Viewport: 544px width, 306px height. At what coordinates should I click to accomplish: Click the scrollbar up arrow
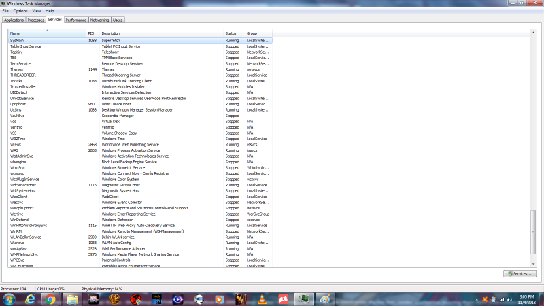pyautogui.click(x=533, y=32)
